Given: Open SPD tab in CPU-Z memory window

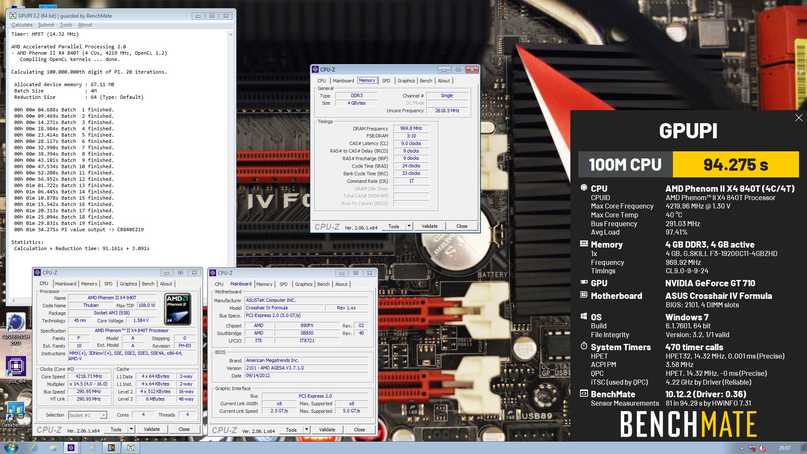Looking at the screenshot, I should point(386,81).
